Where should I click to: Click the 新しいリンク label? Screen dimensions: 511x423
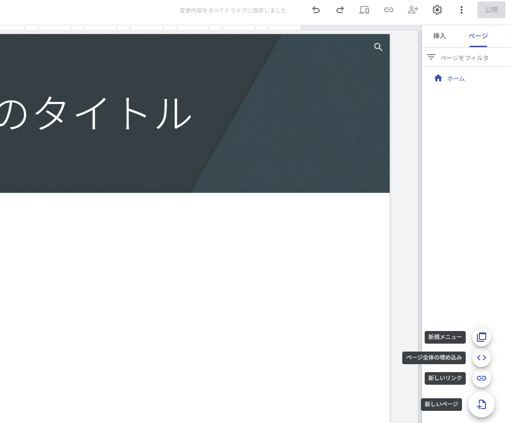[445, 378]
